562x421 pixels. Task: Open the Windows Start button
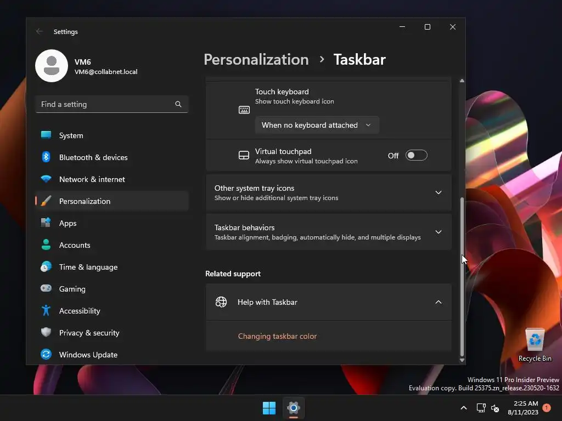269,408
